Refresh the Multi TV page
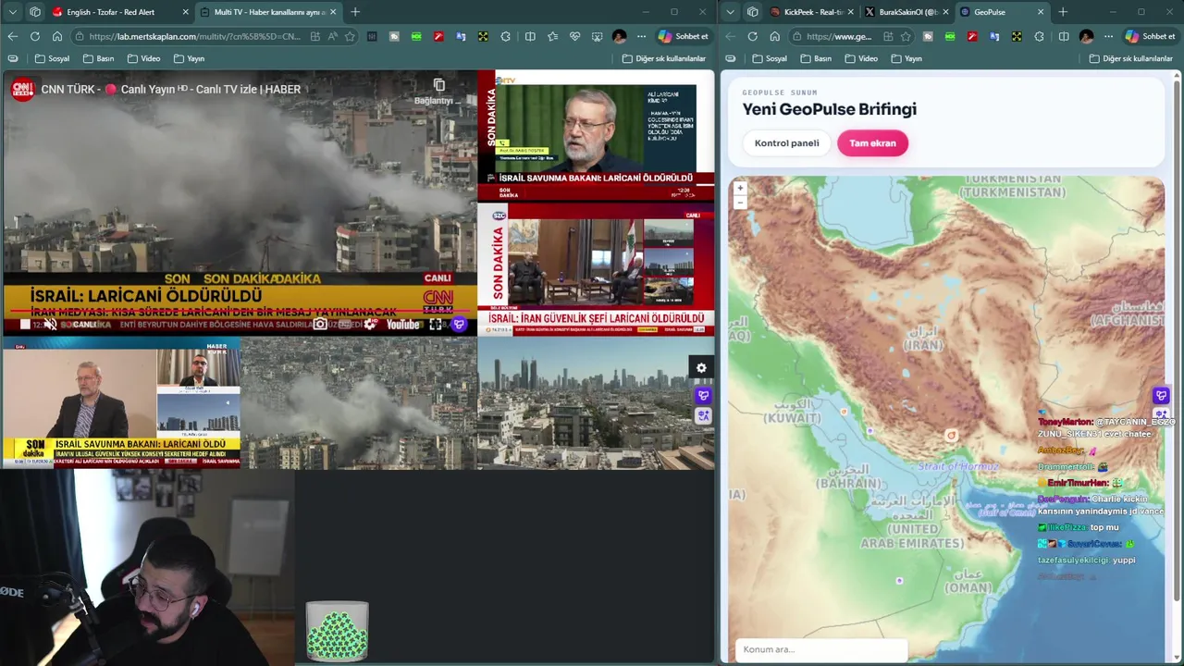 click(x=35, y=36)
